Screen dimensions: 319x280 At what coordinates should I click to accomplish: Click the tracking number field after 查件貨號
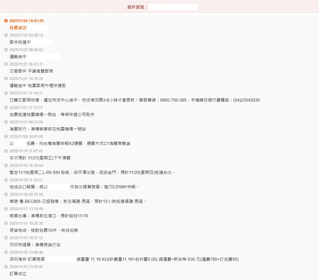pyautogui.click(x=173, y=7)
